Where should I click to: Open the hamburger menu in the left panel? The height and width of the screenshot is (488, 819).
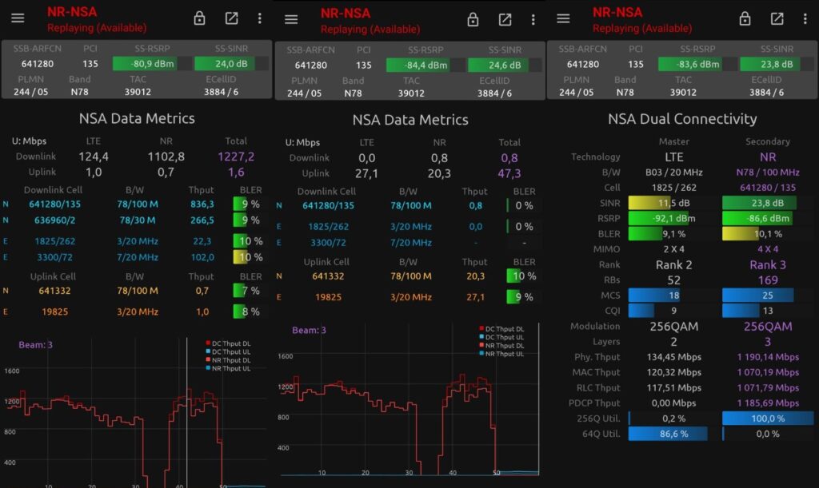click(18, 18)
